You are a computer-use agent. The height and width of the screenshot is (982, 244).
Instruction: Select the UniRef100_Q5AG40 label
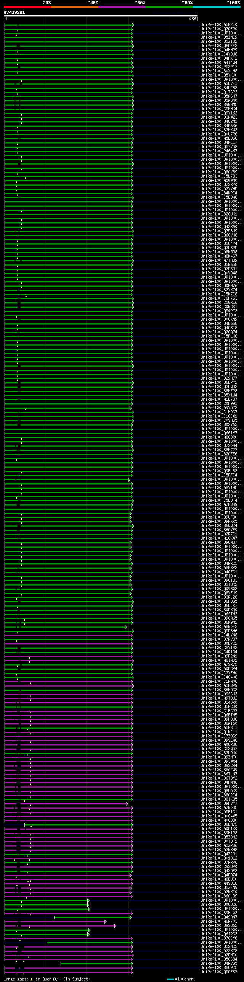(219, 101)
